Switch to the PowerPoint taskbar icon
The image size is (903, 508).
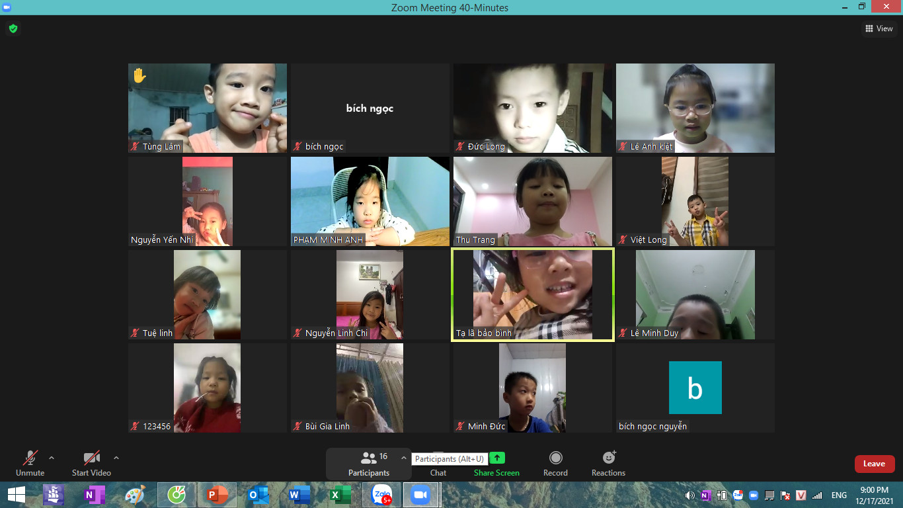[x=217, y=495]
